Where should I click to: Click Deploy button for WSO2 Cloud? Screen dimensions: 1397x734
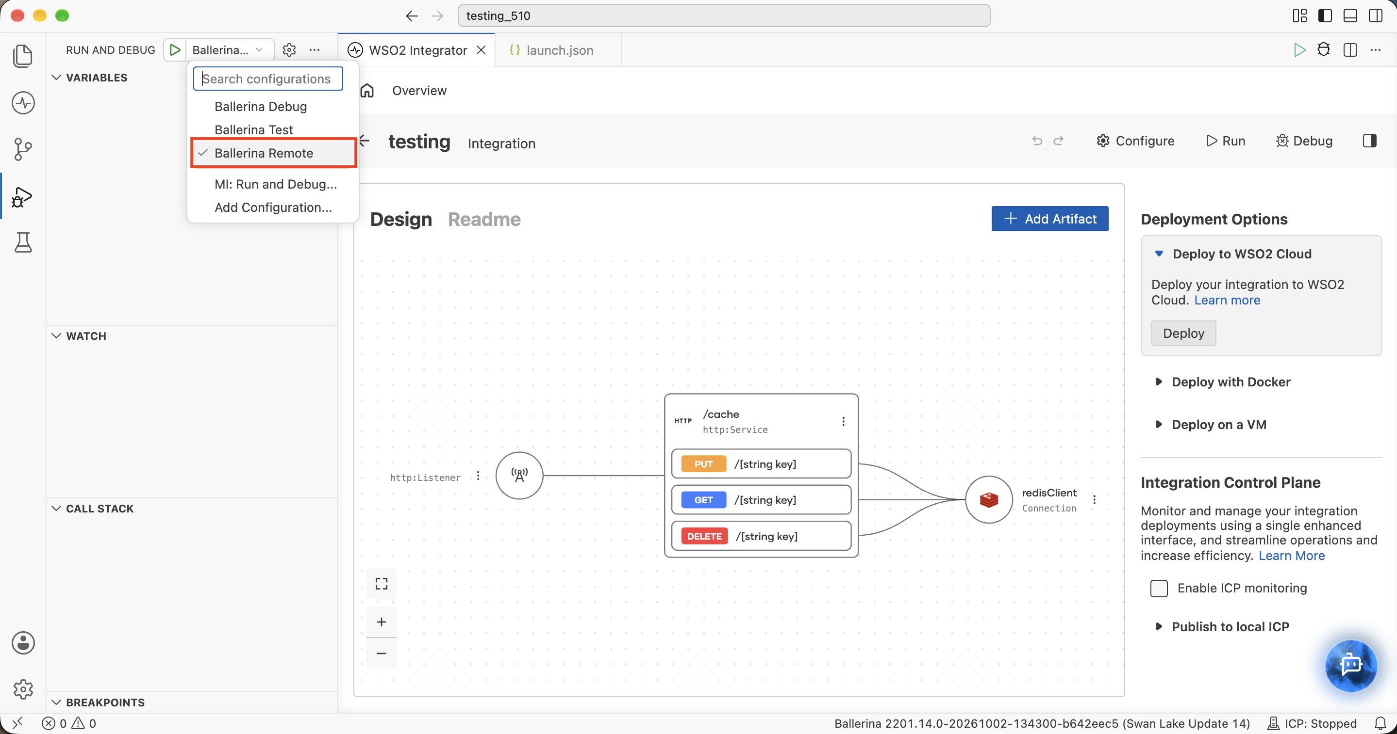click(1183, 333)
